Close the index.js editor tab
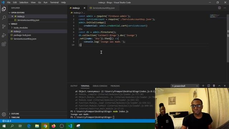The height and width of the screenshot is (129, 229). coord(84,8)
